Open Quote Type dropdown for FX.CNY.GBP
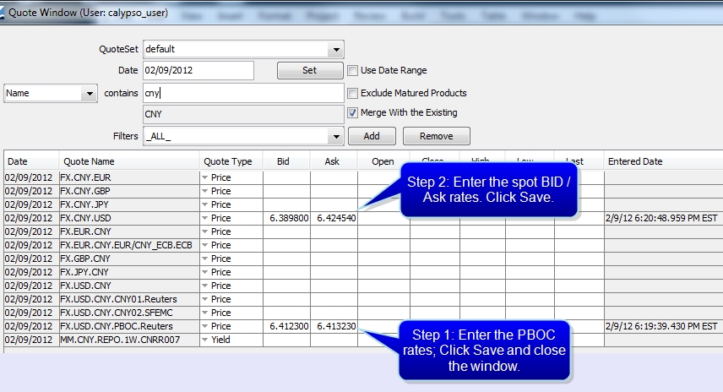This screenshot has height=392, width=723. point(204,191)
